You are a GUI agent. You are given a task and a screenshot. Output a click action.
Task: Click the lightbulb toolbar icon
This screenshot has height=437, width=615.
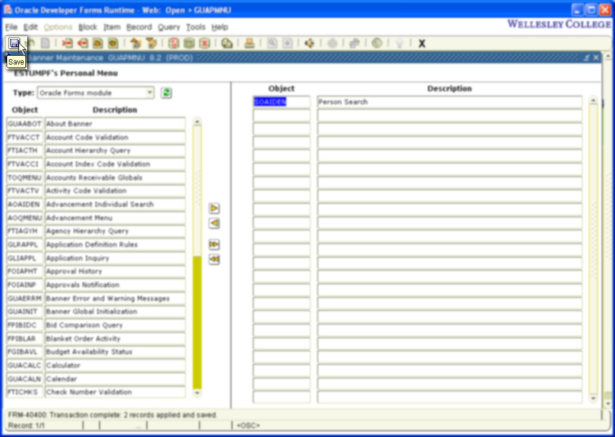[400, 43]
